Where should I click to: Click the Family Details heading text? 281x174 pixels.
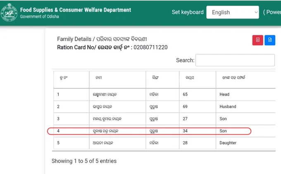click(x=102, y=39)
